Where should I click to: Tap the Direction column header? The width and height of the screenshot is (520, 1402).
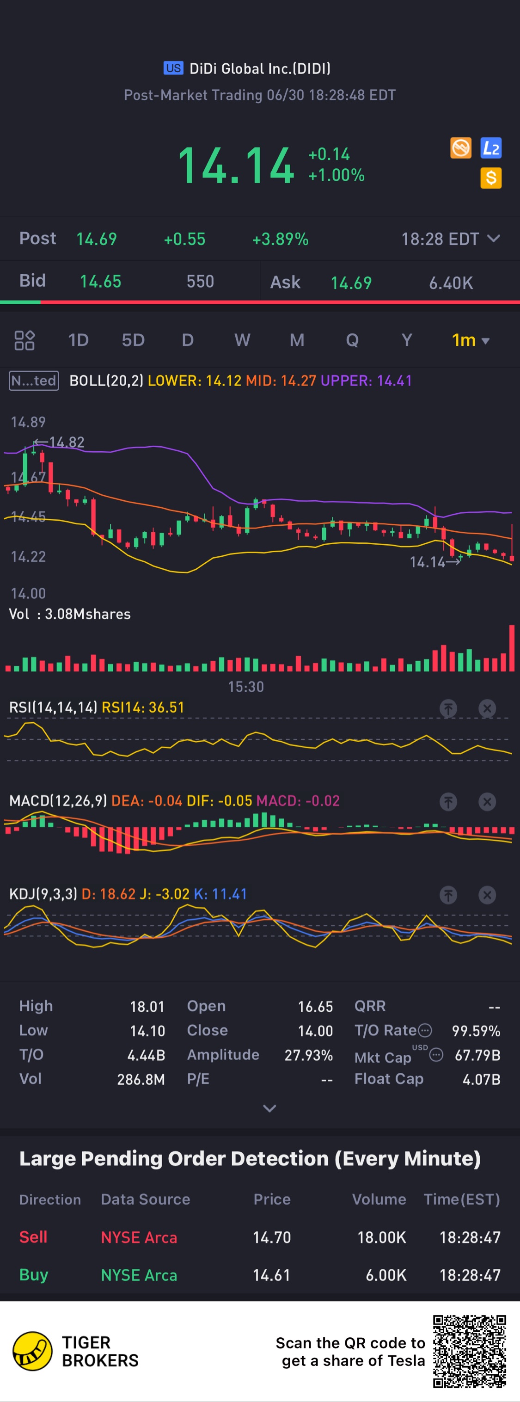[x=50, y=1199]
